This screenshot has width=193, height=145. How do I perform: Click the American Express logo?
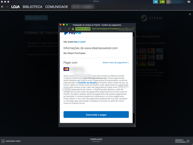(x=160, y=51)
